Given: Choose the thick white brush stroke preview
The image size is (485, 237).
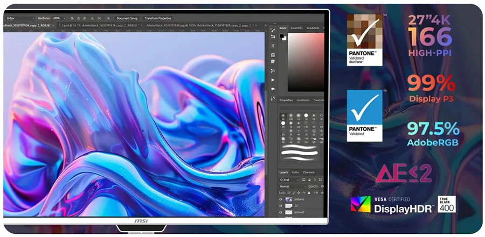Looking at the screenshot, I should point(300,153).
